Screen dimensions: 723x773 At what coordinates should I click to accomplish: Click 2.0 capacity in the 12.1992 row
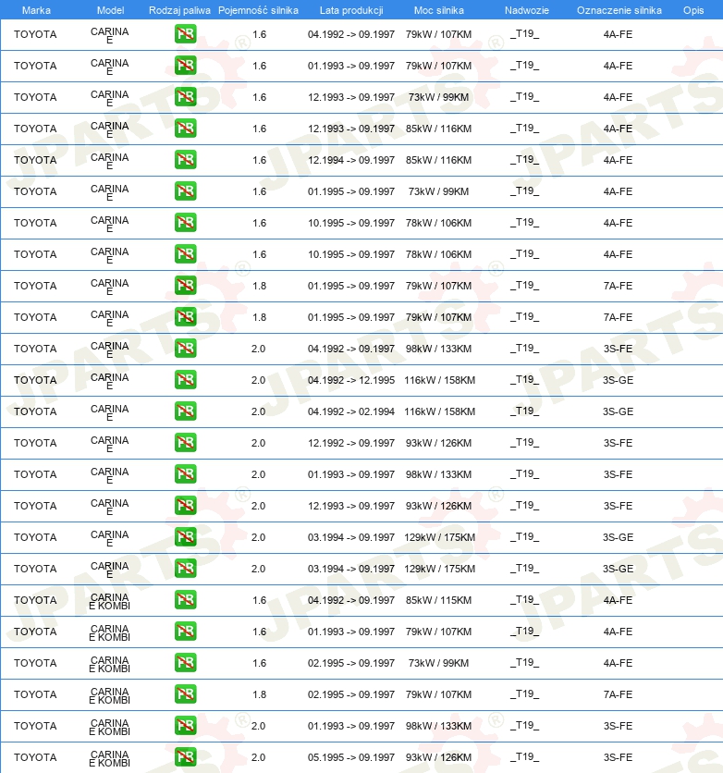click(x=258, y=443)
